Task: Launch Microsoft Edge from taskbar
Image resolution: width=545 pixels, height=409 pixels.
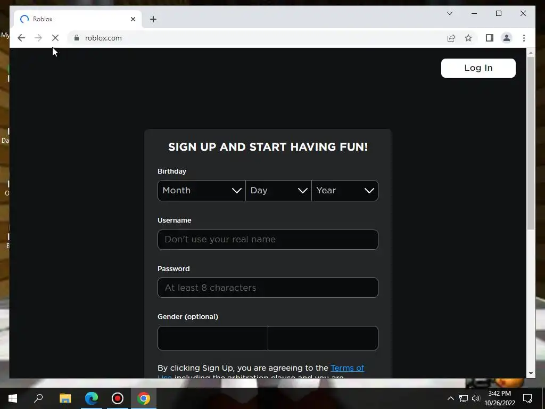Action: 92,398
